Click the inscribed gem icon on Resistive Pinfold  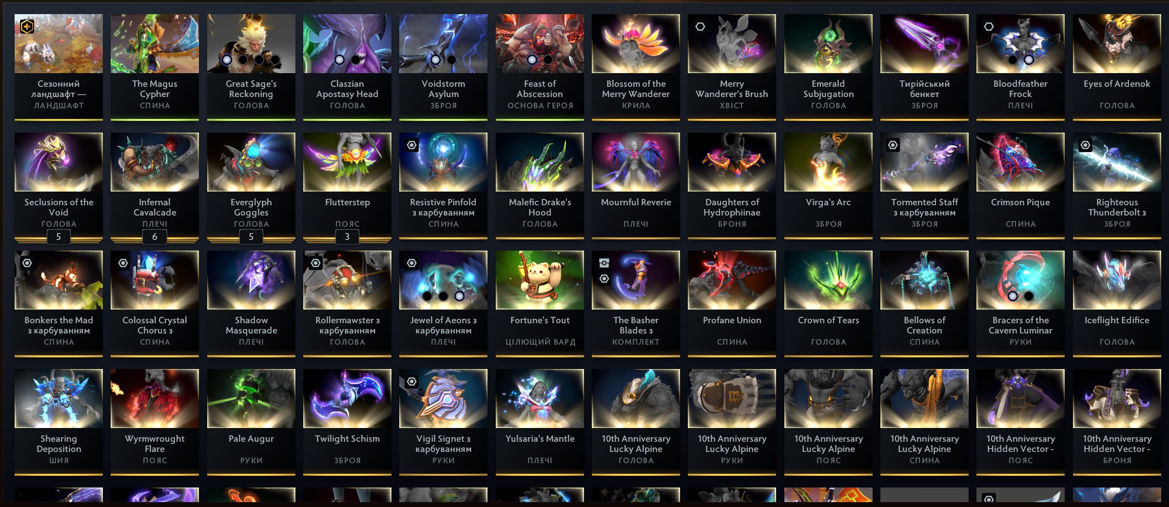point(412,145)
